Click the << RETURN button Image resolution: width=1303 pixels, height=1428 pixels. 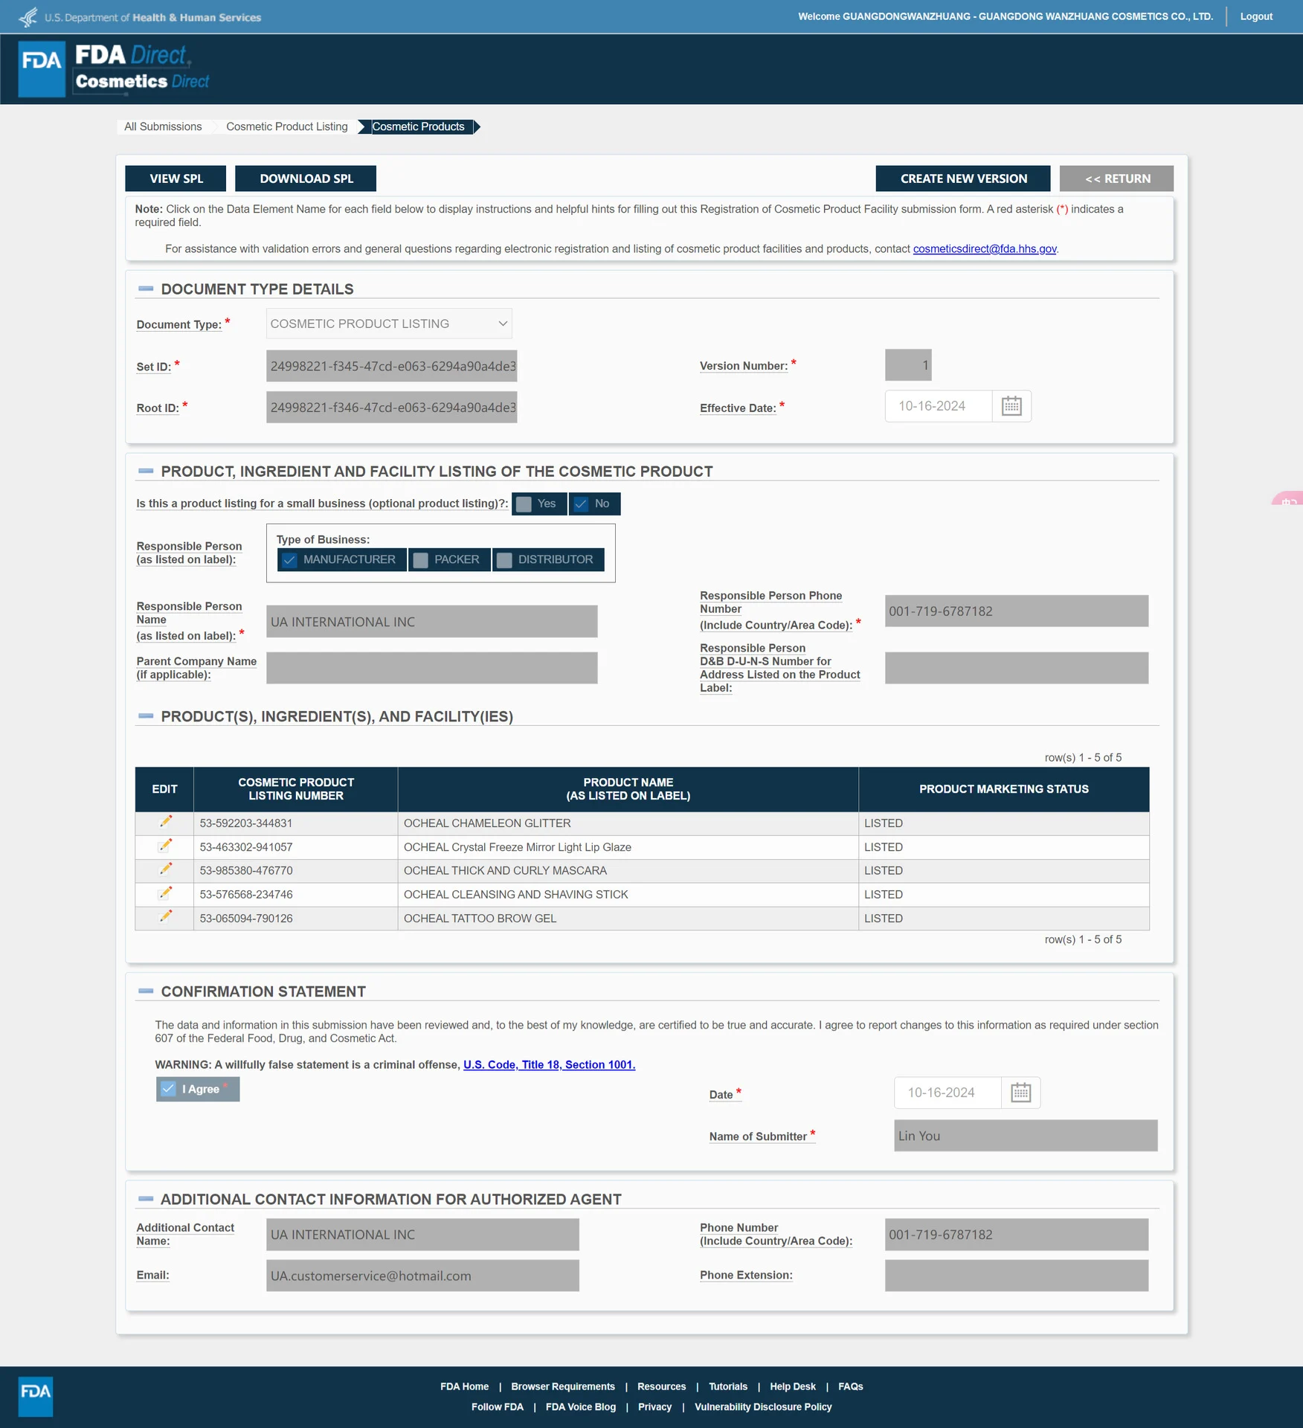[1117, 178]
